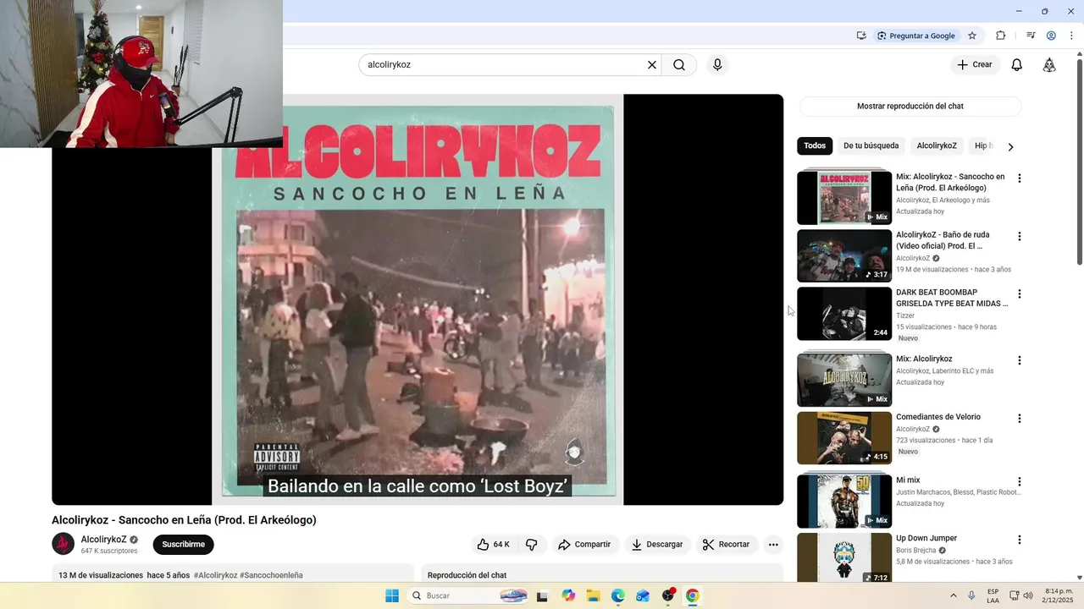This screenshot has height=609, width=1084.
Task: Dislike the video with thumbs down
Action: [x=532, y=545]
